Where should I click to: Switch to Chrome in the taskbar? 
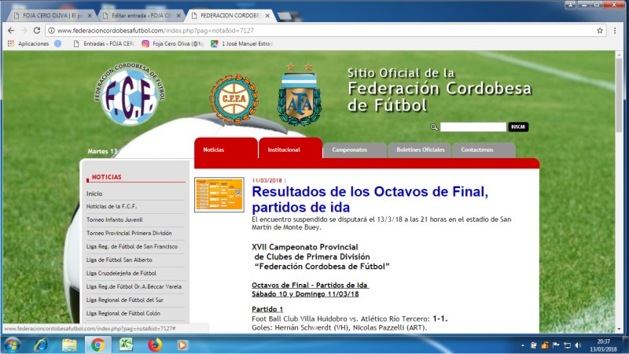click(97, 345)
